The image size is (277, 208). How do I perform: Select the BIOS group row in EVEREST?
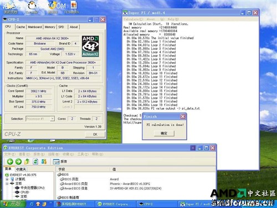(x=63, y=175)
